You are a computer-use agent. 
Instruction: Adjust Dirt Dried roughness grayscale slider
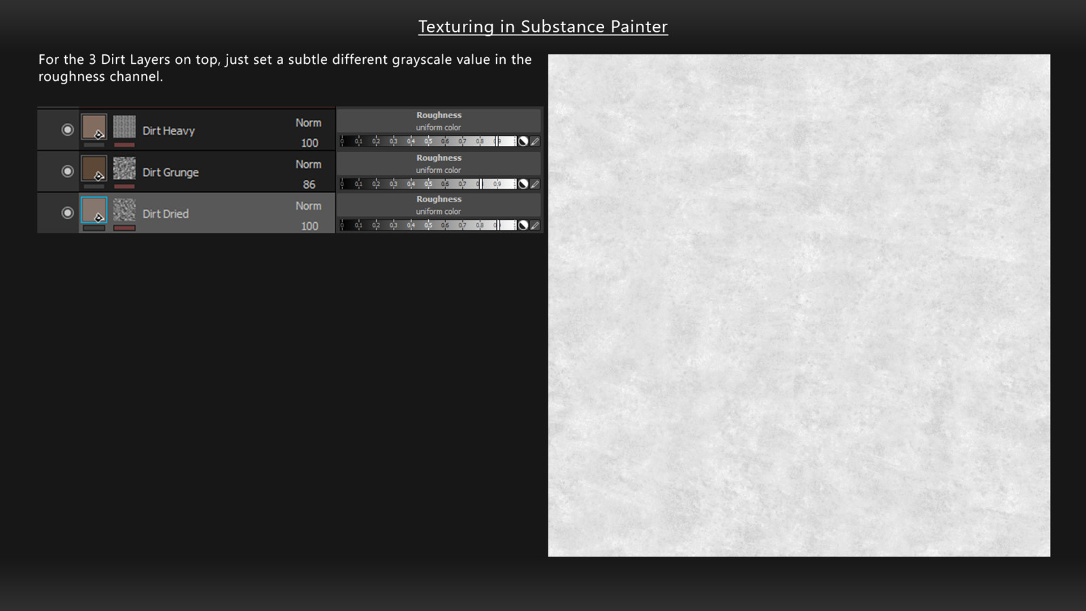click(428, 225)
